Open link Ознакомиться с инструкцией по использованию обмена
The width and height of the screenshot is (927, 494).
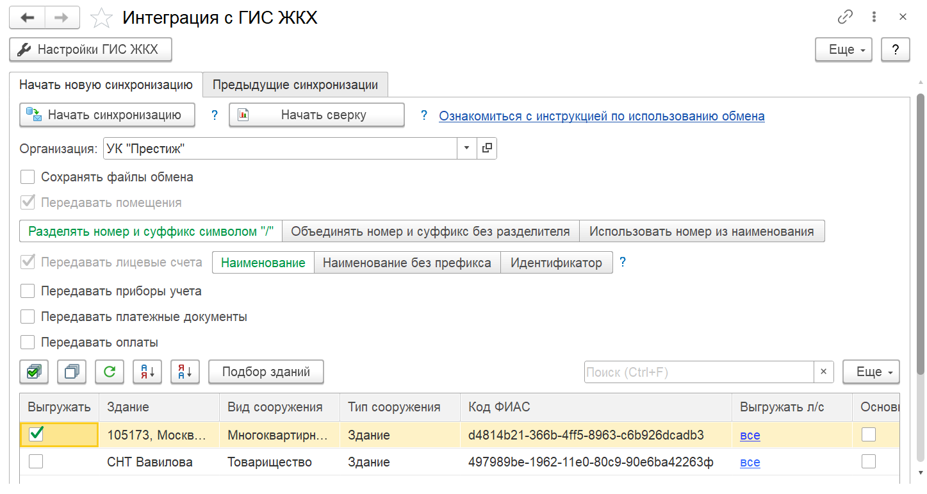602,116
